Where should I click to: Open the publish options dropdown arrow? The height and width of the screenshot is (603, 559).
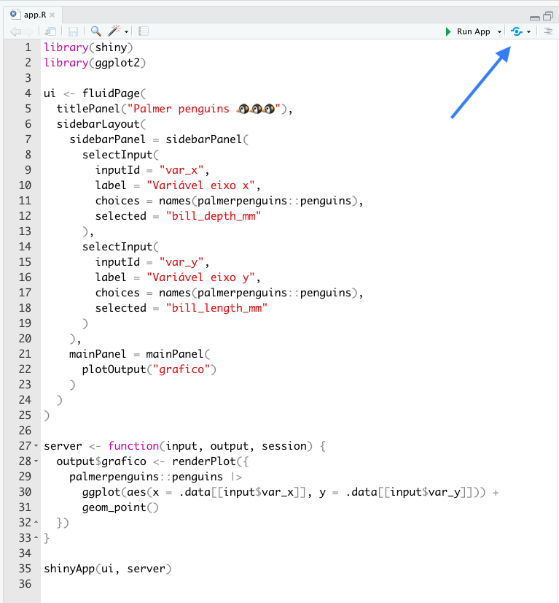click(x=528, y=31)
